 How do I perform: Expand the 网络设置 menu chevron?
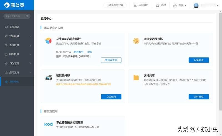[31, 54]
